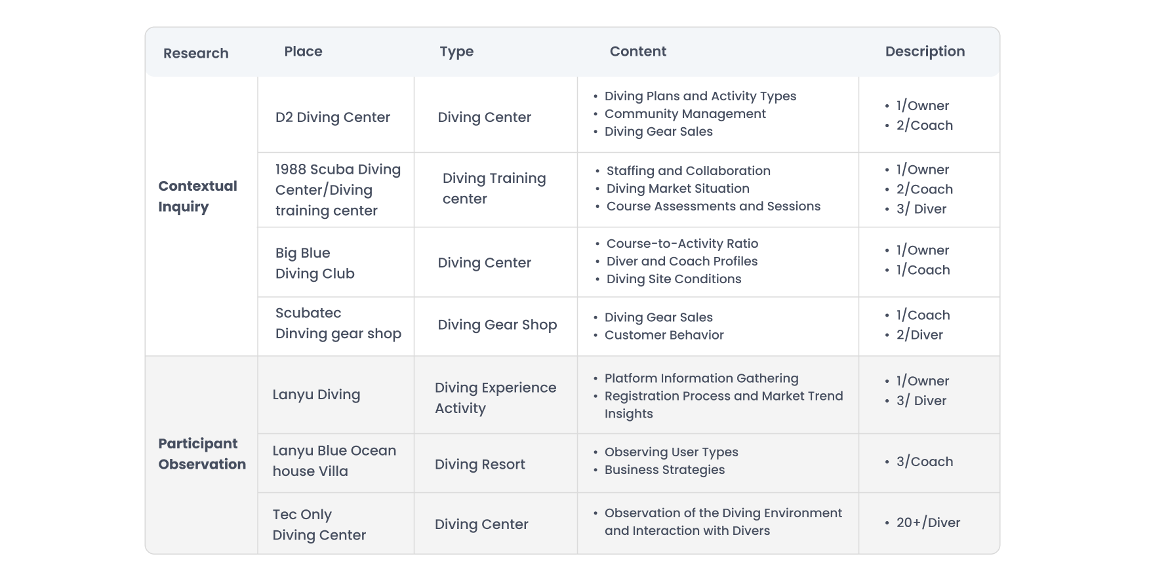Select the Diving Experience Activity type cell
The width and height of the screenshot is (1151, 588).
(495, 397)
